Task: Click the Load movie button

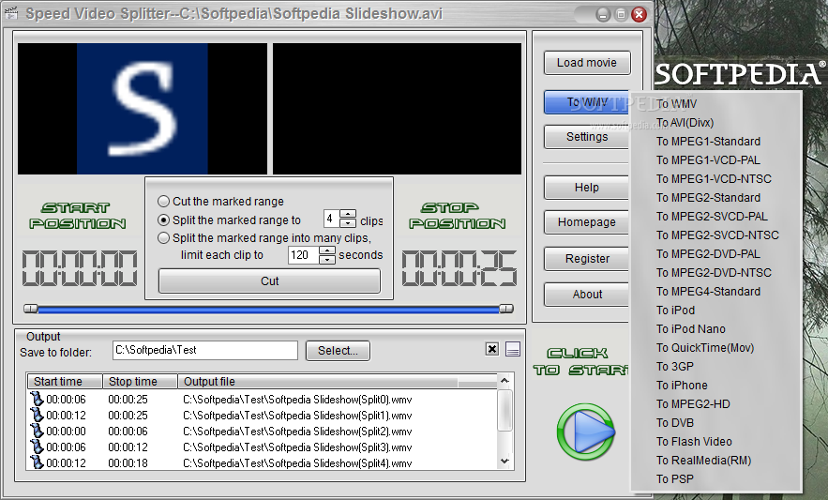Action: 587,62
